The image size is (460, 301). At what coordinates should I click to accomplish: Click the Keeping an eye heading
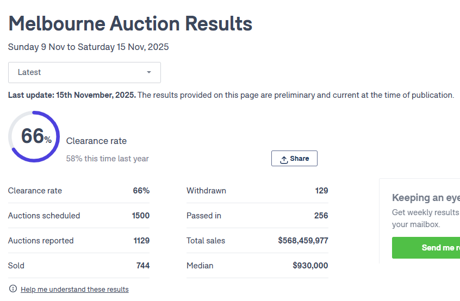click(x=426, y=198)
